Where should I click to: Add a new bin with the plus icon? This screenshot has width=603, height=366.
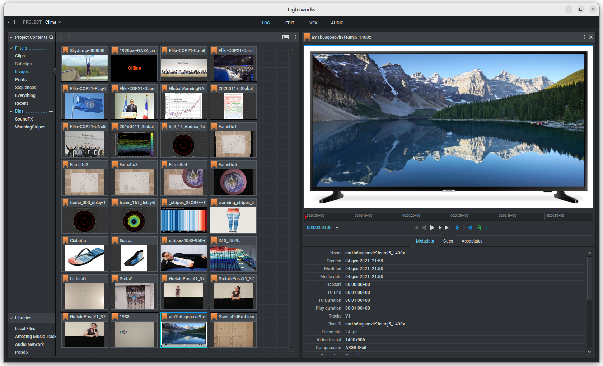51,111
